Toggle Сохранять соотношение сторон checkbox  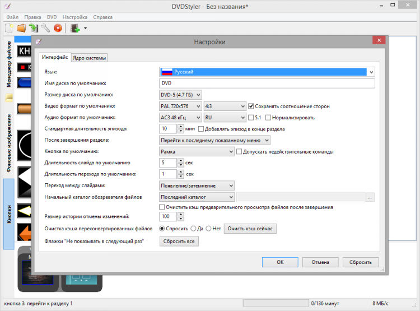click(251, 106)
